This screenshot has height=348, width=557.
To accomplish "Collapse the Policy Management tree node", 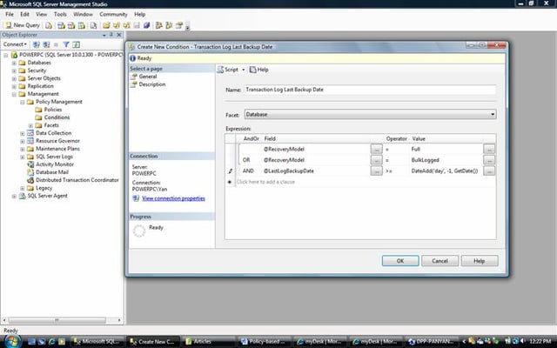I will pos(23,102).
